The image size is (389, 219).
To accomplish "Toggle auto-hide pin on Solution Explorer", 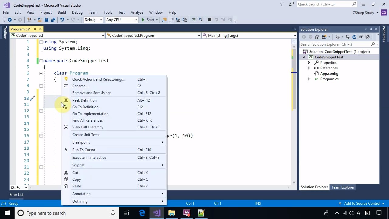I will tap(371, 29).
